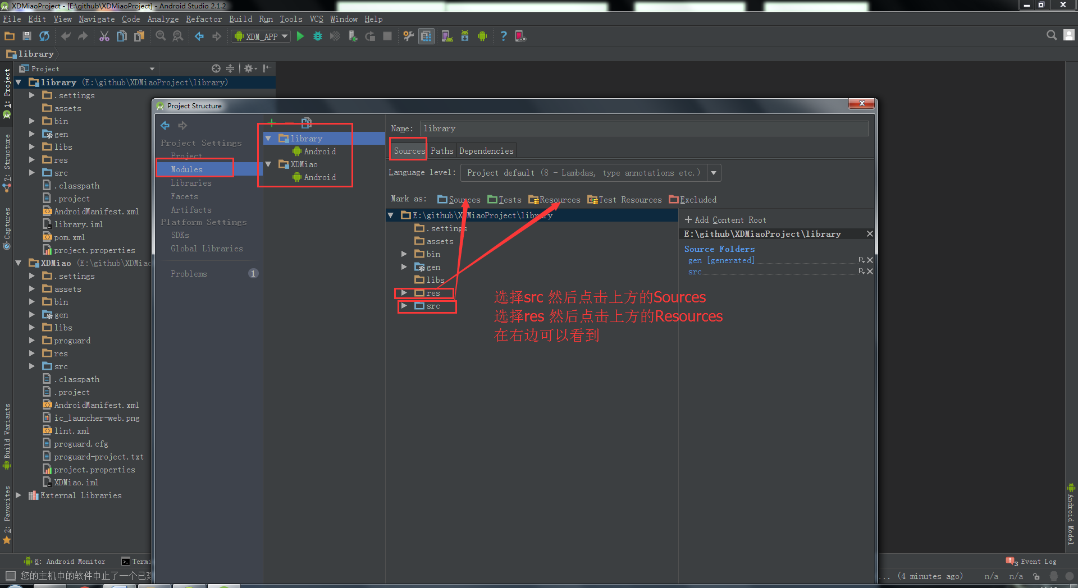Screen dimensions: 1078x588
Task: Toggle the read-only lock icon in status bar
Action: pyautogui.click(x=1036, y=576)
